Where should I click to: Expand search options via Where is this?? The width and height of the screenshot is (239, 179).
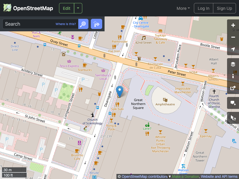pos(65,24)
